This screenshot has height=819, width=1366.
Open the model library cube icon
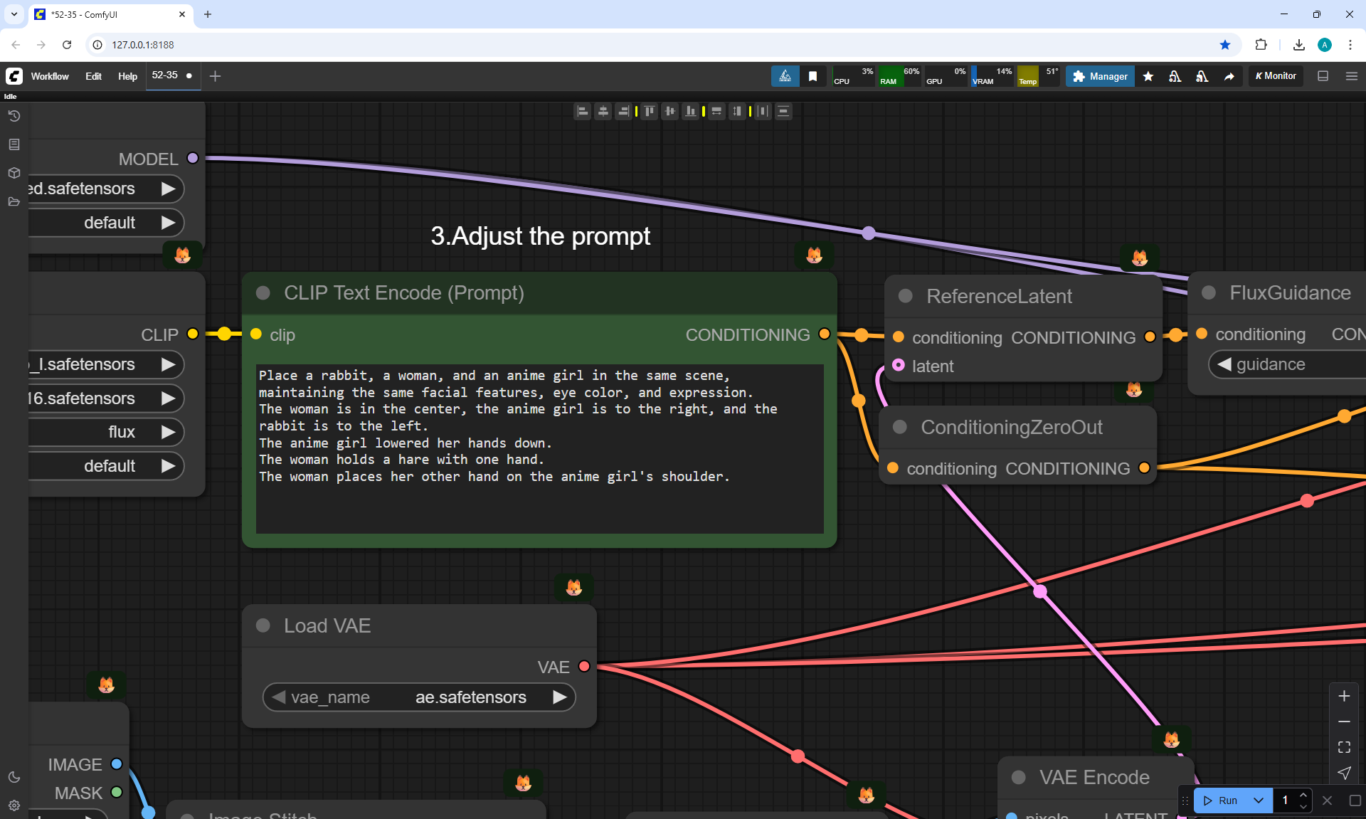pos(14,173)
